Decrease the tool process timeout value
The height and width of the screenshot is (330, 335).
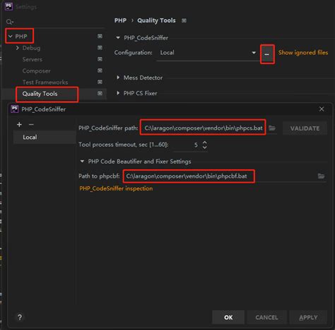(x=204, y=147)
